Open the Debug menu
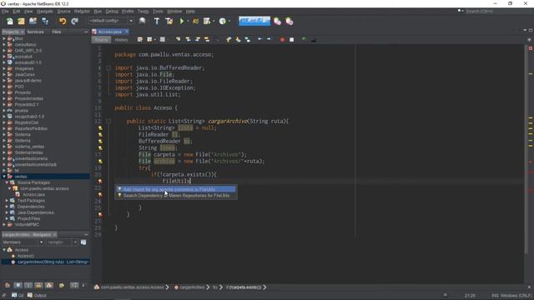 coord(112,11)
